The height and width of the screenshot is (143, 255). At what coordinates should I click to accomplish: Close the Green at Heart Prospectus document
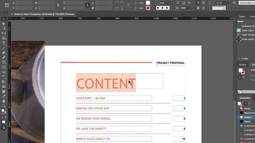(x=12, y=14)
